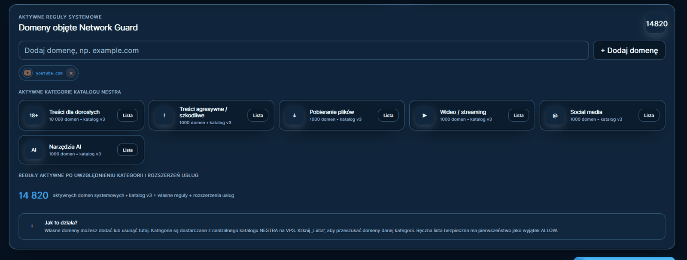The height and width of the screenshot is (260, 687).
Task: Click the Narzędzia AI title
Action: 65,146
